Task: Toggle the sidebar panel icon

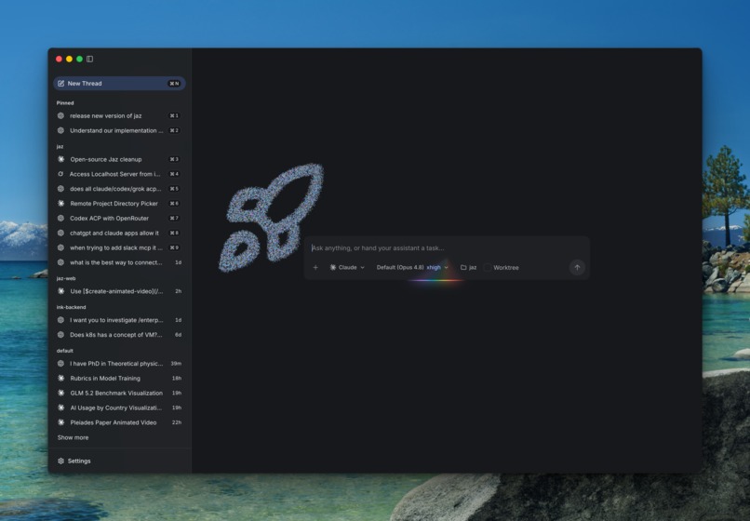Action: [x=90, y=59]
